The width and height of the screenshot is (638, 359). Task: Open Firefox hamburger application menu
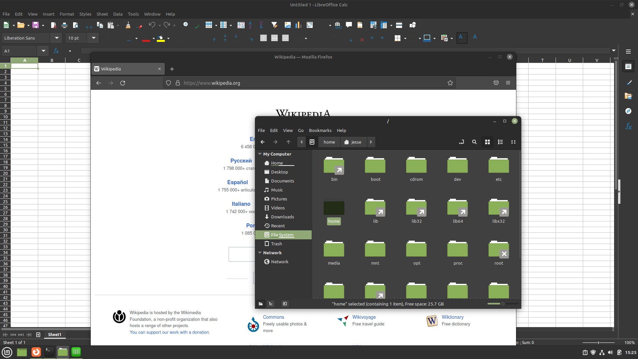coord(508,83)
